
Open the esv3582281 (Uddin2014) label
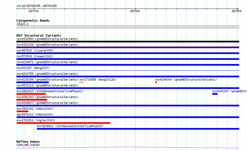click(35, 109)
